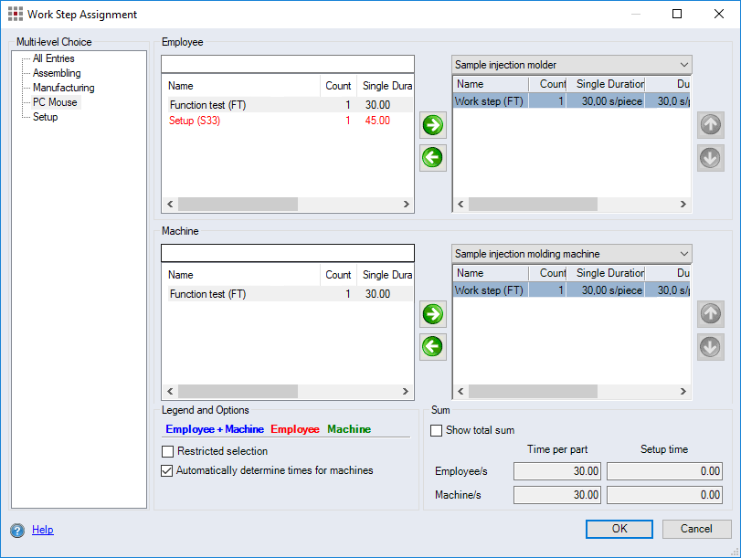Image resolution: width=741 pixels, height=558 pixels.
Task: Check the Show total sum option
Action: coord(436,430)
